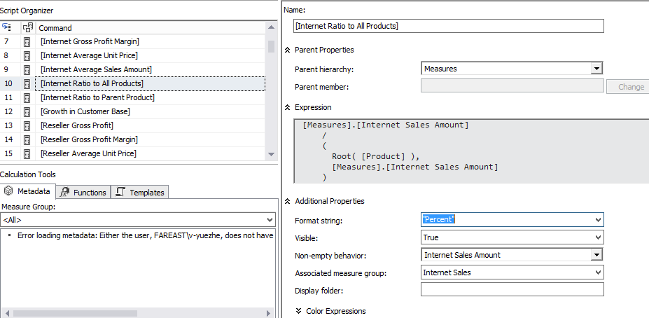
Task: Click metadata pane horizontal scrollbar thumb
Action: 75,313
